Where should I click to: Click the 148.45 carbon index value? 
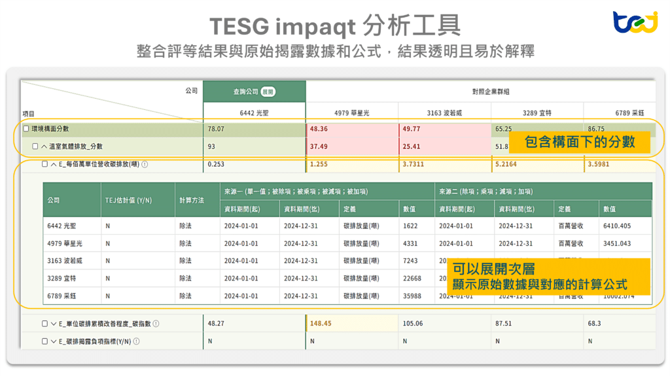click(321, 324)
